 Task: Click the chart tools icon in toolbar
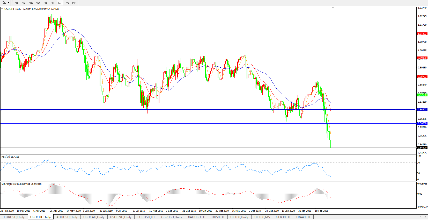point(4,3)
